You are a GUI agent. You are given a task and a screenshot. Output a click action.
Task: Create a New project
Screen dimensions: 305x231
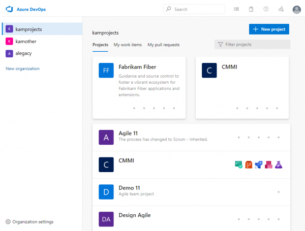269,29
